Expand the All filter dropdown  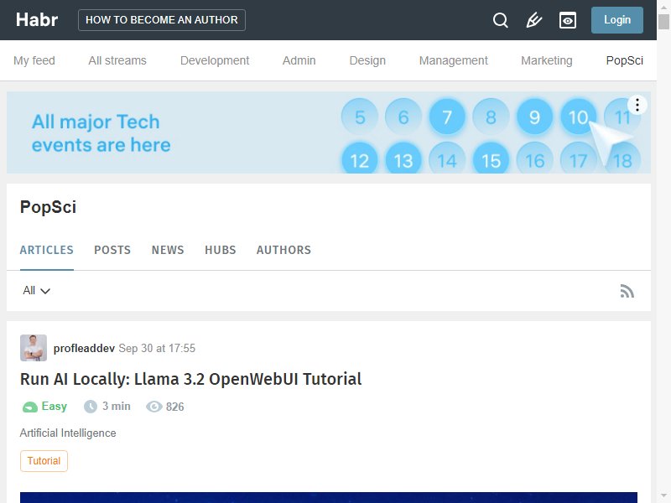(36, 291)
